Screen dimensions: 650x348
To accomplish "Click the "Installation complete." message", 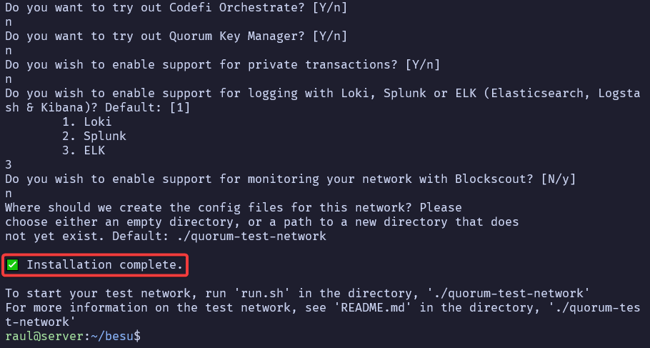I will click(105, 265).
